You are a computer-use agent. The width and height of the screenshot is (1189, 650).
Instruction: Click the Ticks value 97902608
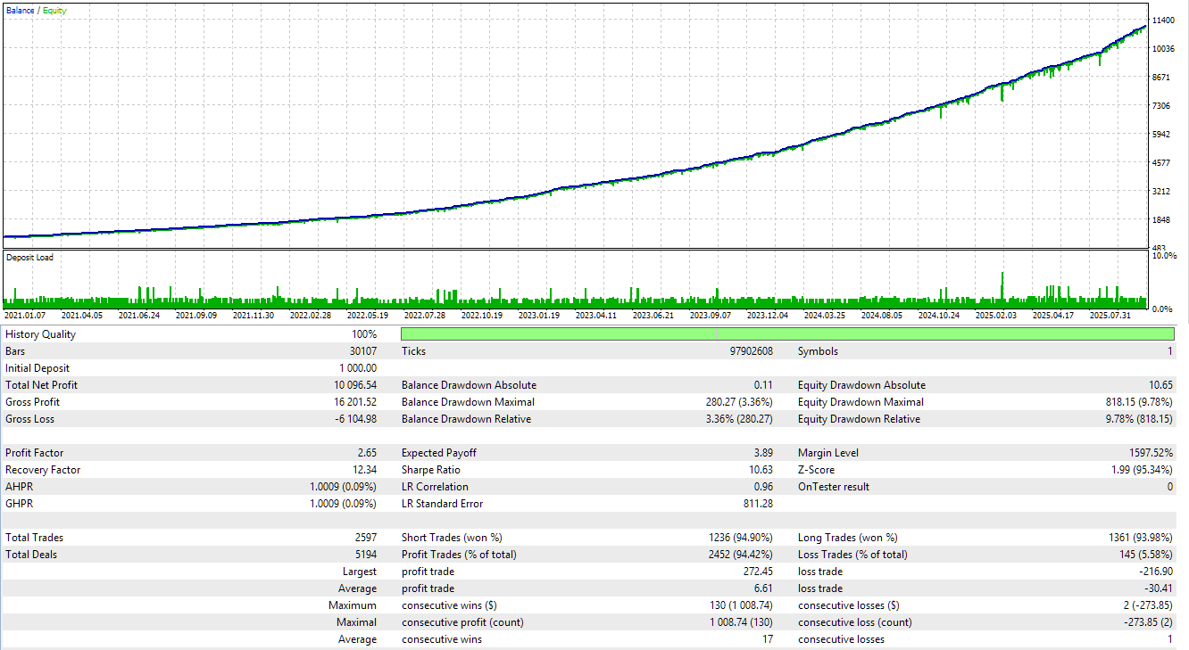(752, 351)
